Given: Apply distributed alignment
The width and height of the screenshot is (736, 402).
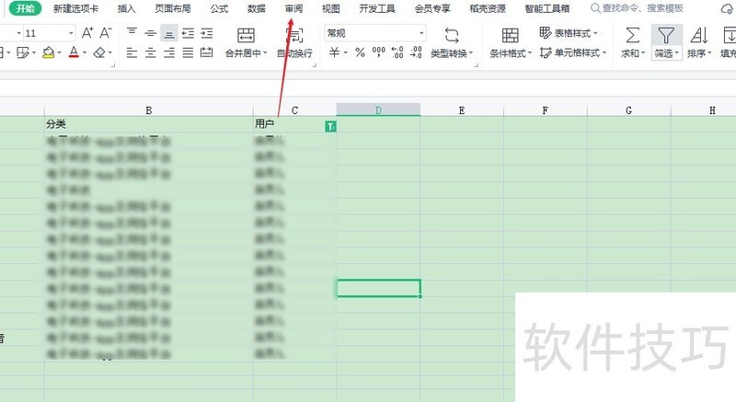Looking at the screenshot, I should tap(206, 52).
